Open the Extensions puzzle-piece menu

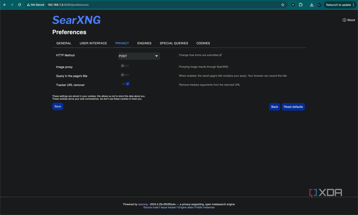pos(301,5)
